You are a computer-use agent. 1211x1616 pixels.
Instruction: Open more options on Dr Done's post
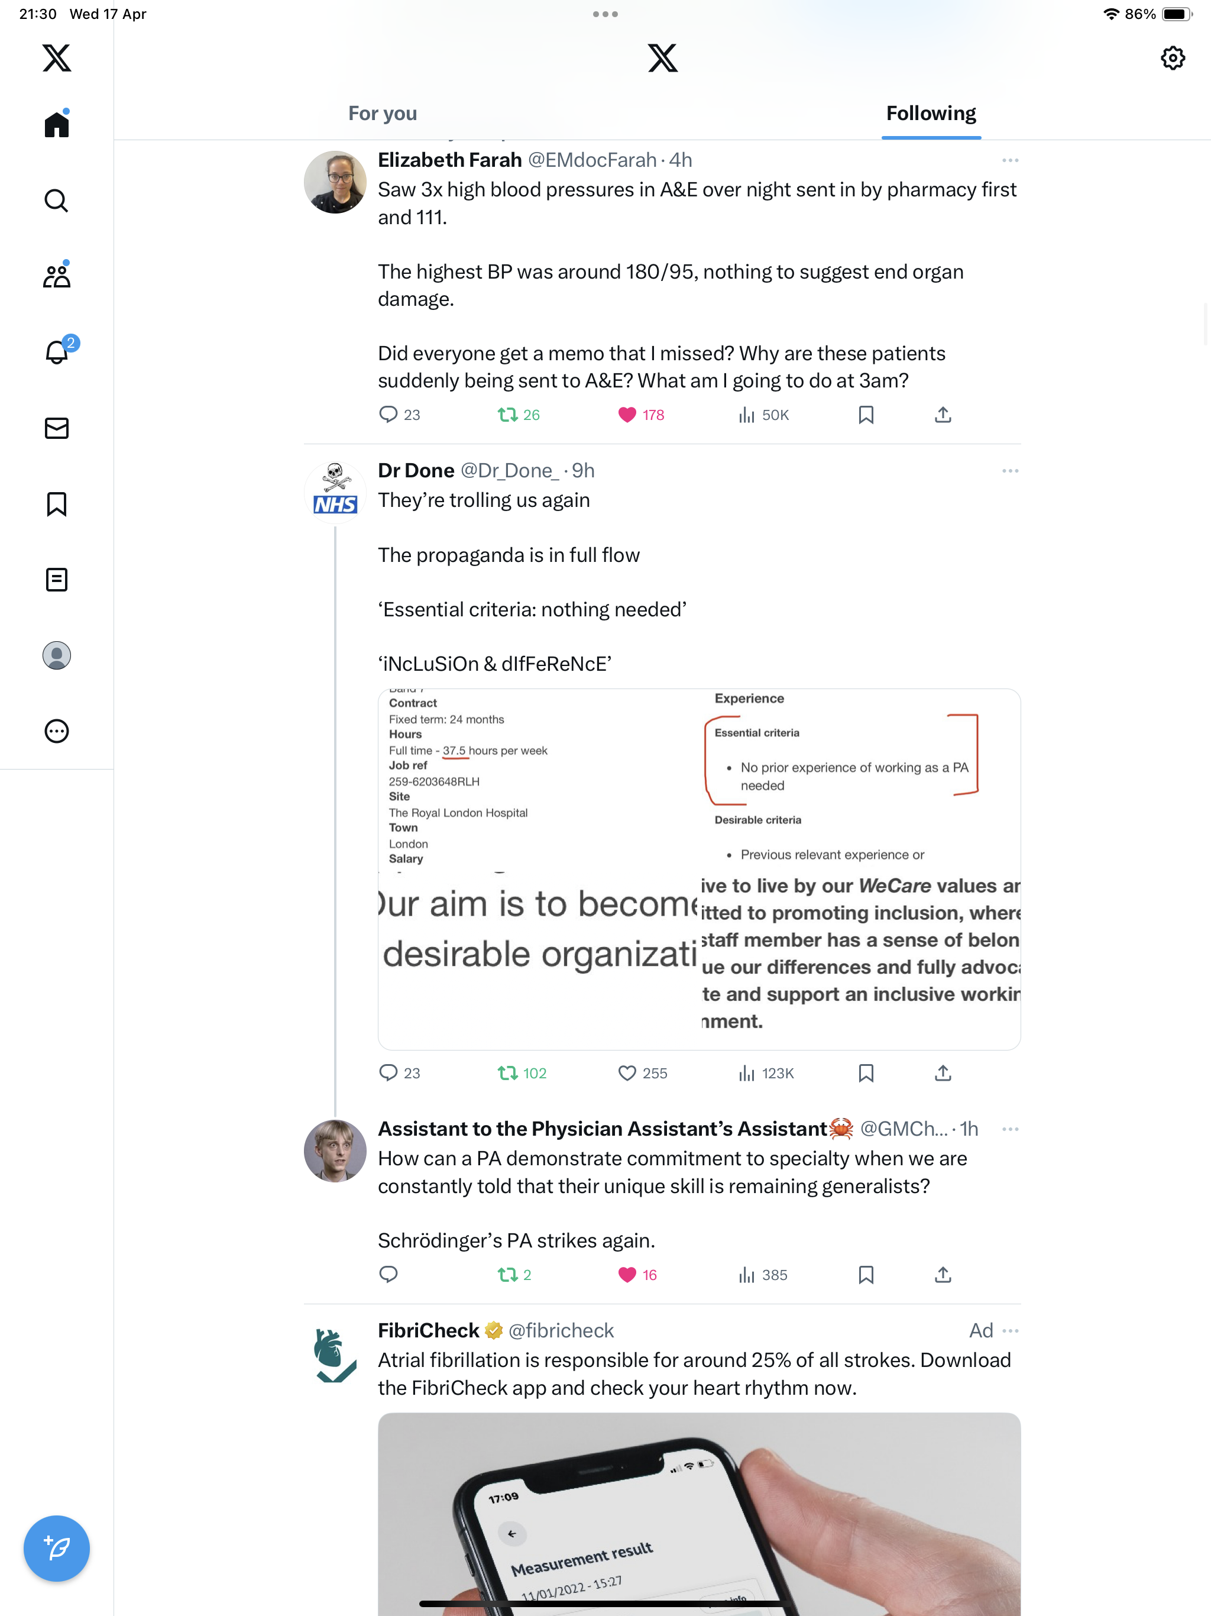tap(1010, 470)
